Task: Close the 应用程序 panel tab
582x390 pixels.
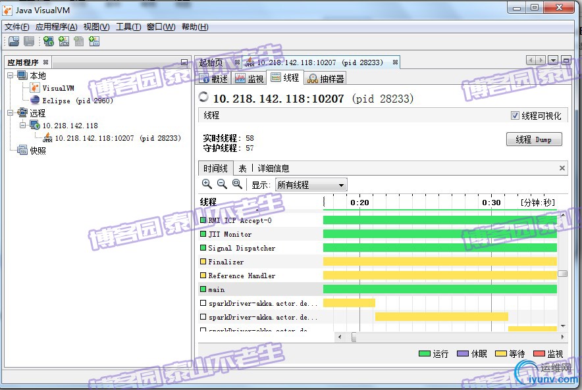Action: 45,62
